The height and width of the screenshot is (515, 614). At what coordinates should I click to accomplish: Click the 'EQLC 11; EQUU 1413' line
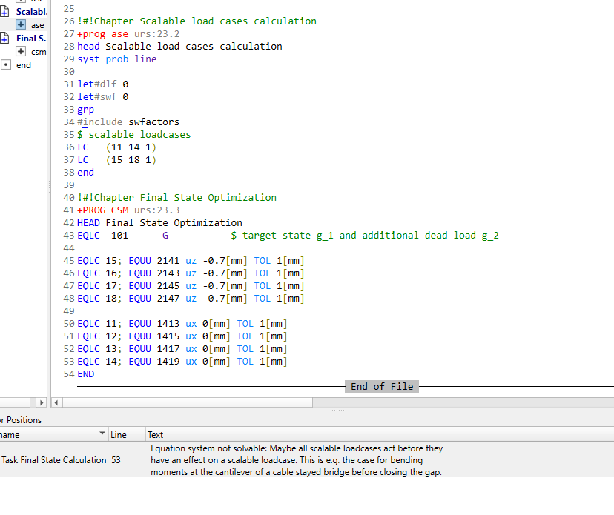(182, 324)
